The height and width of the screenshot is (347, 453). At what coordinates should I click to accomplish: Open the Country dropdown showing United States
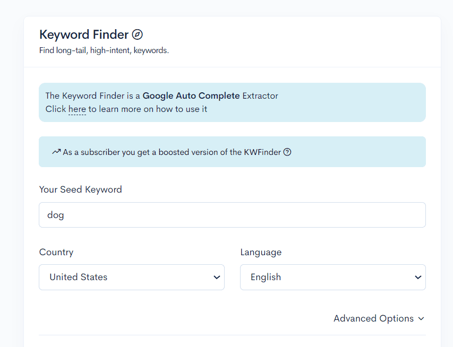(131, 277)
